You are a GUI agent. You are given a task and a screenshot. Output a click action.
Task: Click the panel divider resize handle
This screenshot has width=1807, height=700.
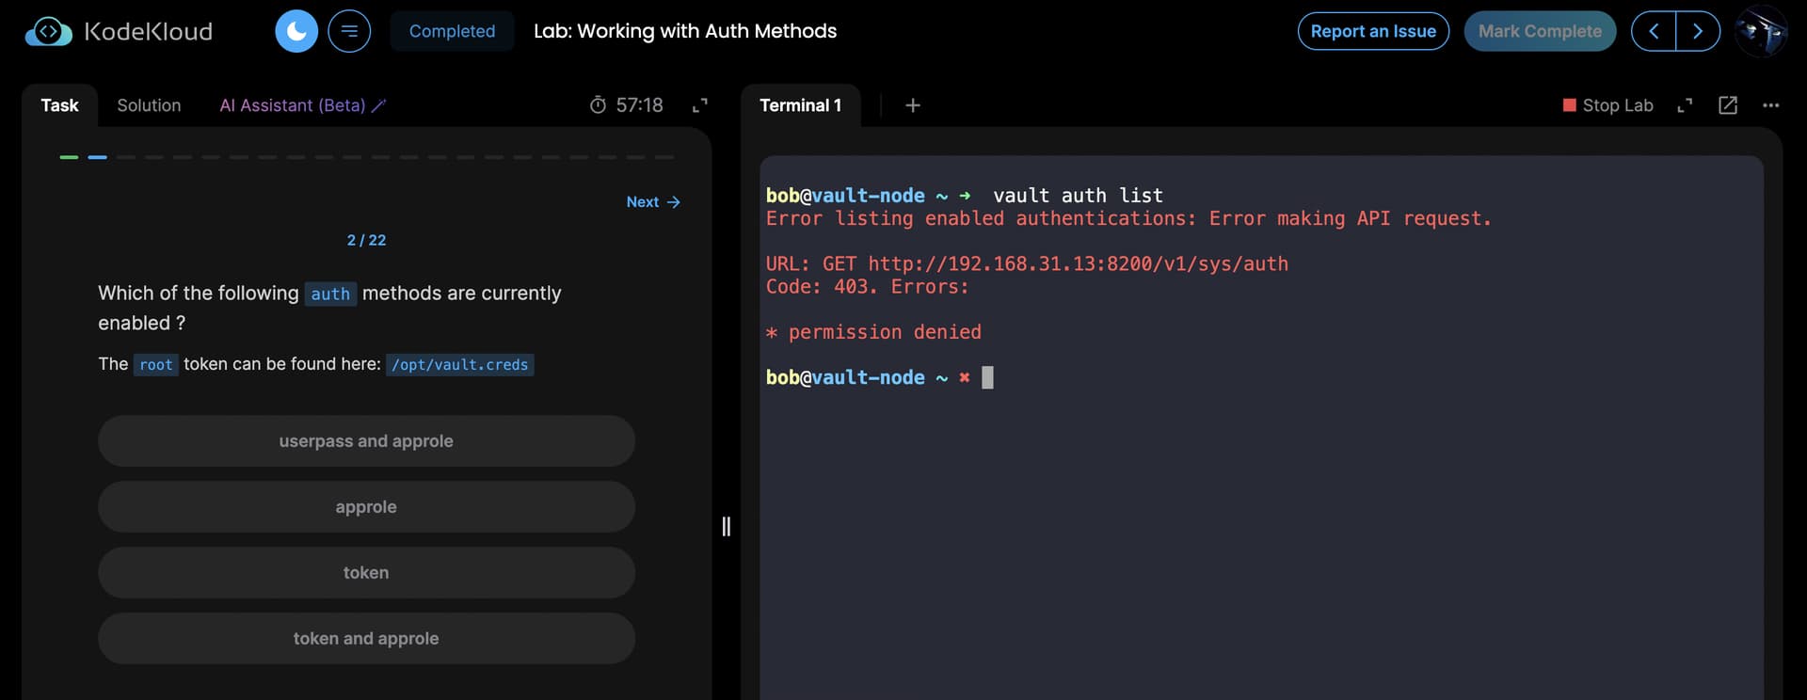(x=726, y=526)
